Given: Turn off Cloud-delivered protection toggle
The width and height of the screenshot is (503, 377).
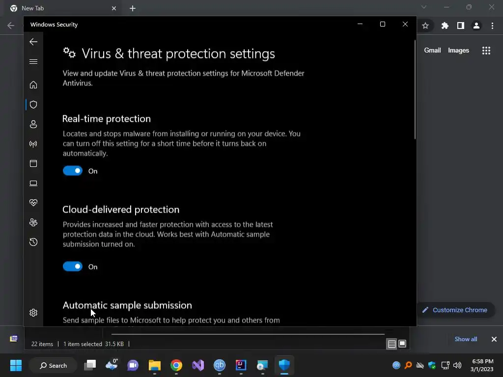Looking at the screenshot, I should (73, 267).
